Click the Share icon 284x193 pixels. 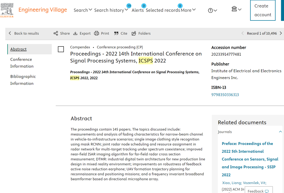pos(56,33)
